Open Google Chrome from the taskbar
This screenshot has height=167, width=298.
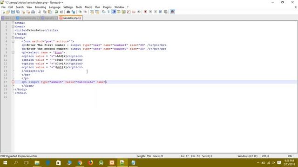click(x=80, y=163)
